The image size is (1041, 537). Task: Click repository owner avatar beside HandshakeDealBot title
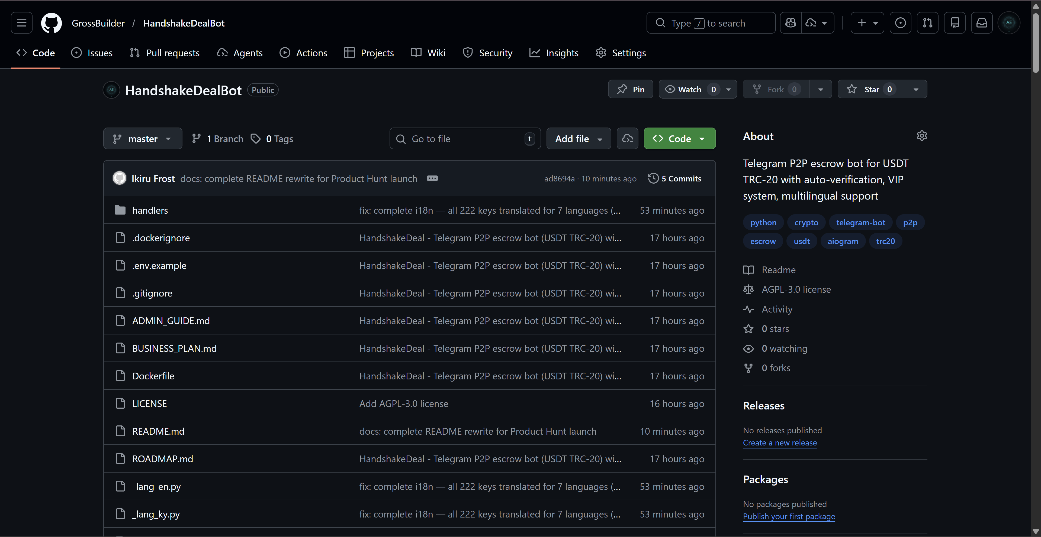[111, 90]
